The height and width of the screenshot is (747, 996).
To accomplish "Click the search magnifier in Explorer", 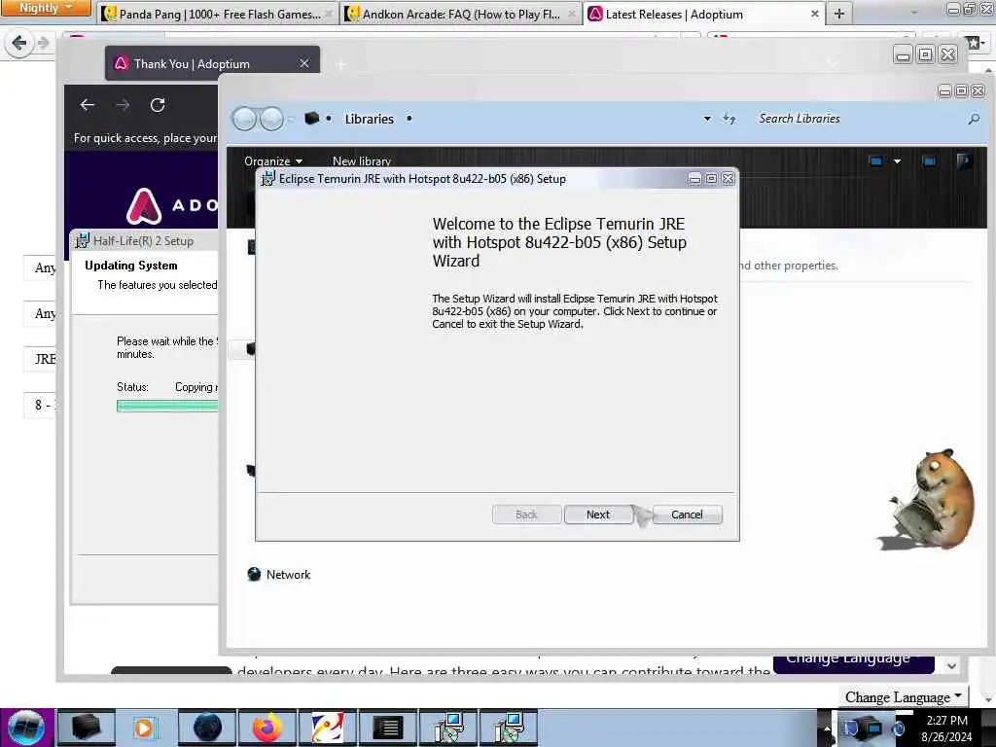I will [x=974, y=119].
